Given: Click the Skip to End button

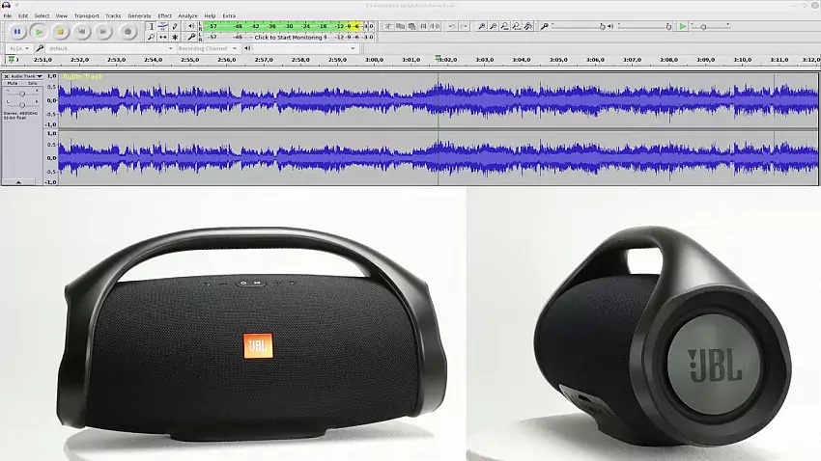Looking at the screenshot, I should (103, 32).
